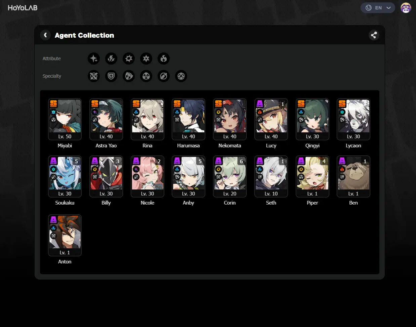Filter agents by Ice attribute
This screenshot has width=416, height=327.
click(146, 59)
